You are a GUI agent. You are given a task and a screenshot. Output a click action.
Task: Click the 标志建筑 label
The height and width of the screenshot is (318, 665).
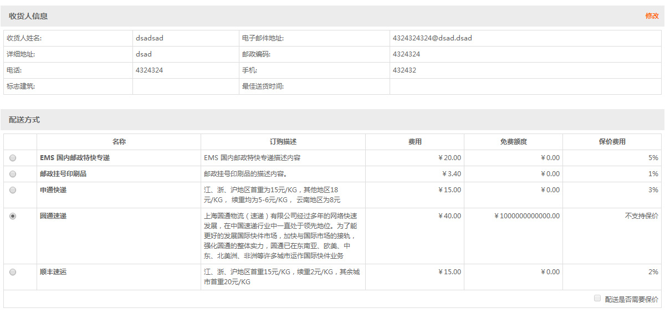(21, 86)
